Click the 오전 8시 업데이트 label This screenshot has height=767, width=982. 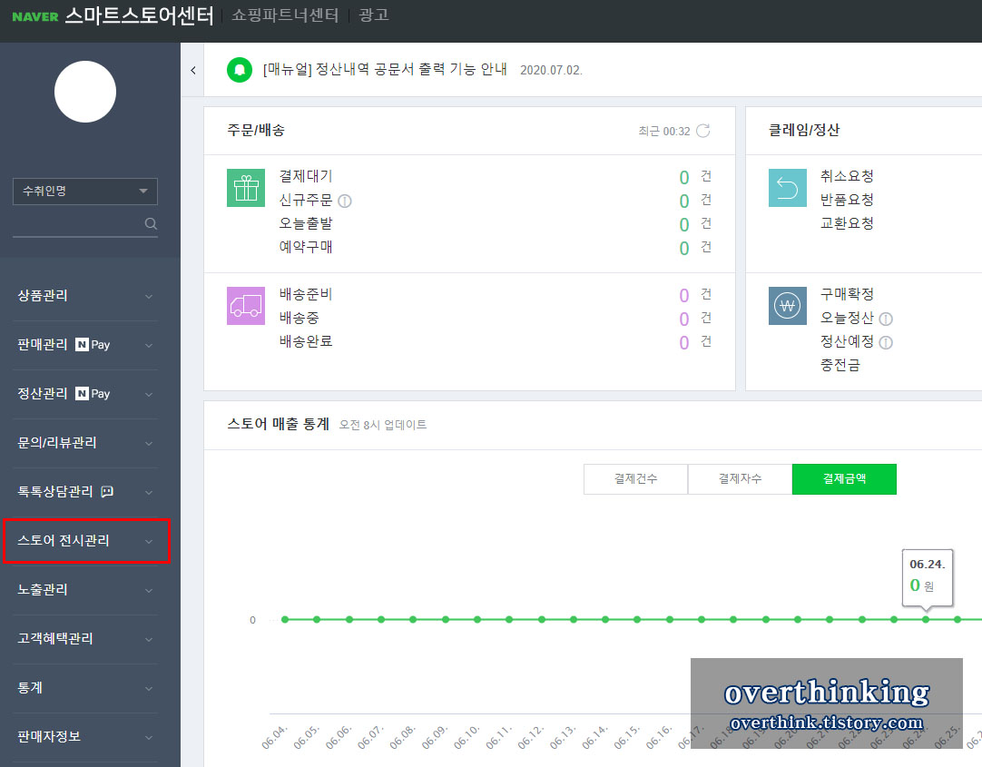click(383, 425)
